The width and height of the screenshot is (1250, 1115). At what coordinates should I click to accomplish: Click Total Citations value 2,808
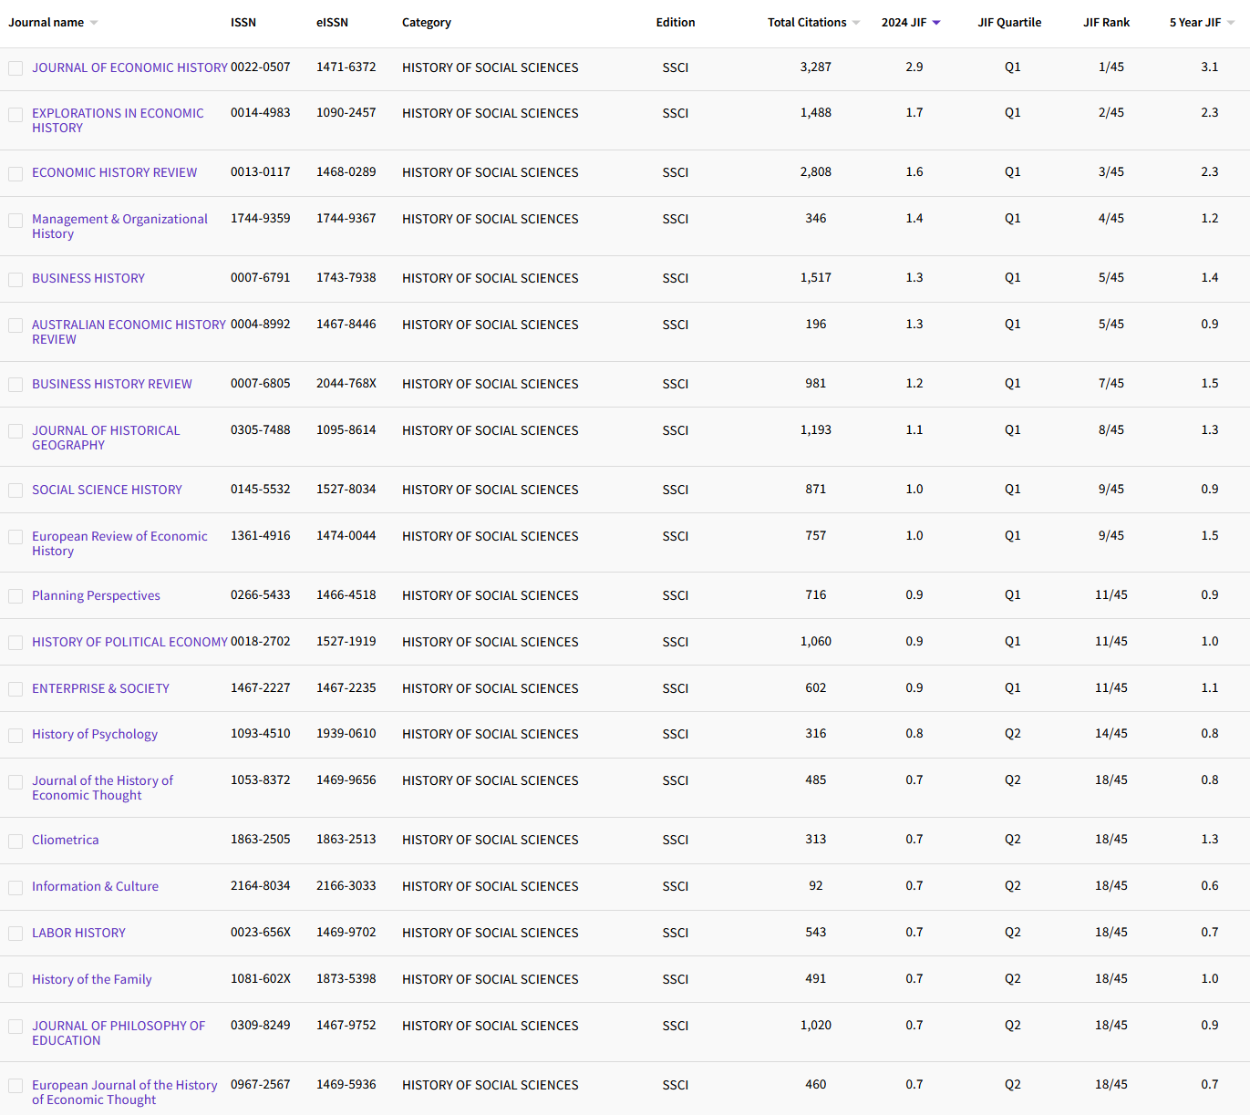click(x=816, y=172)
